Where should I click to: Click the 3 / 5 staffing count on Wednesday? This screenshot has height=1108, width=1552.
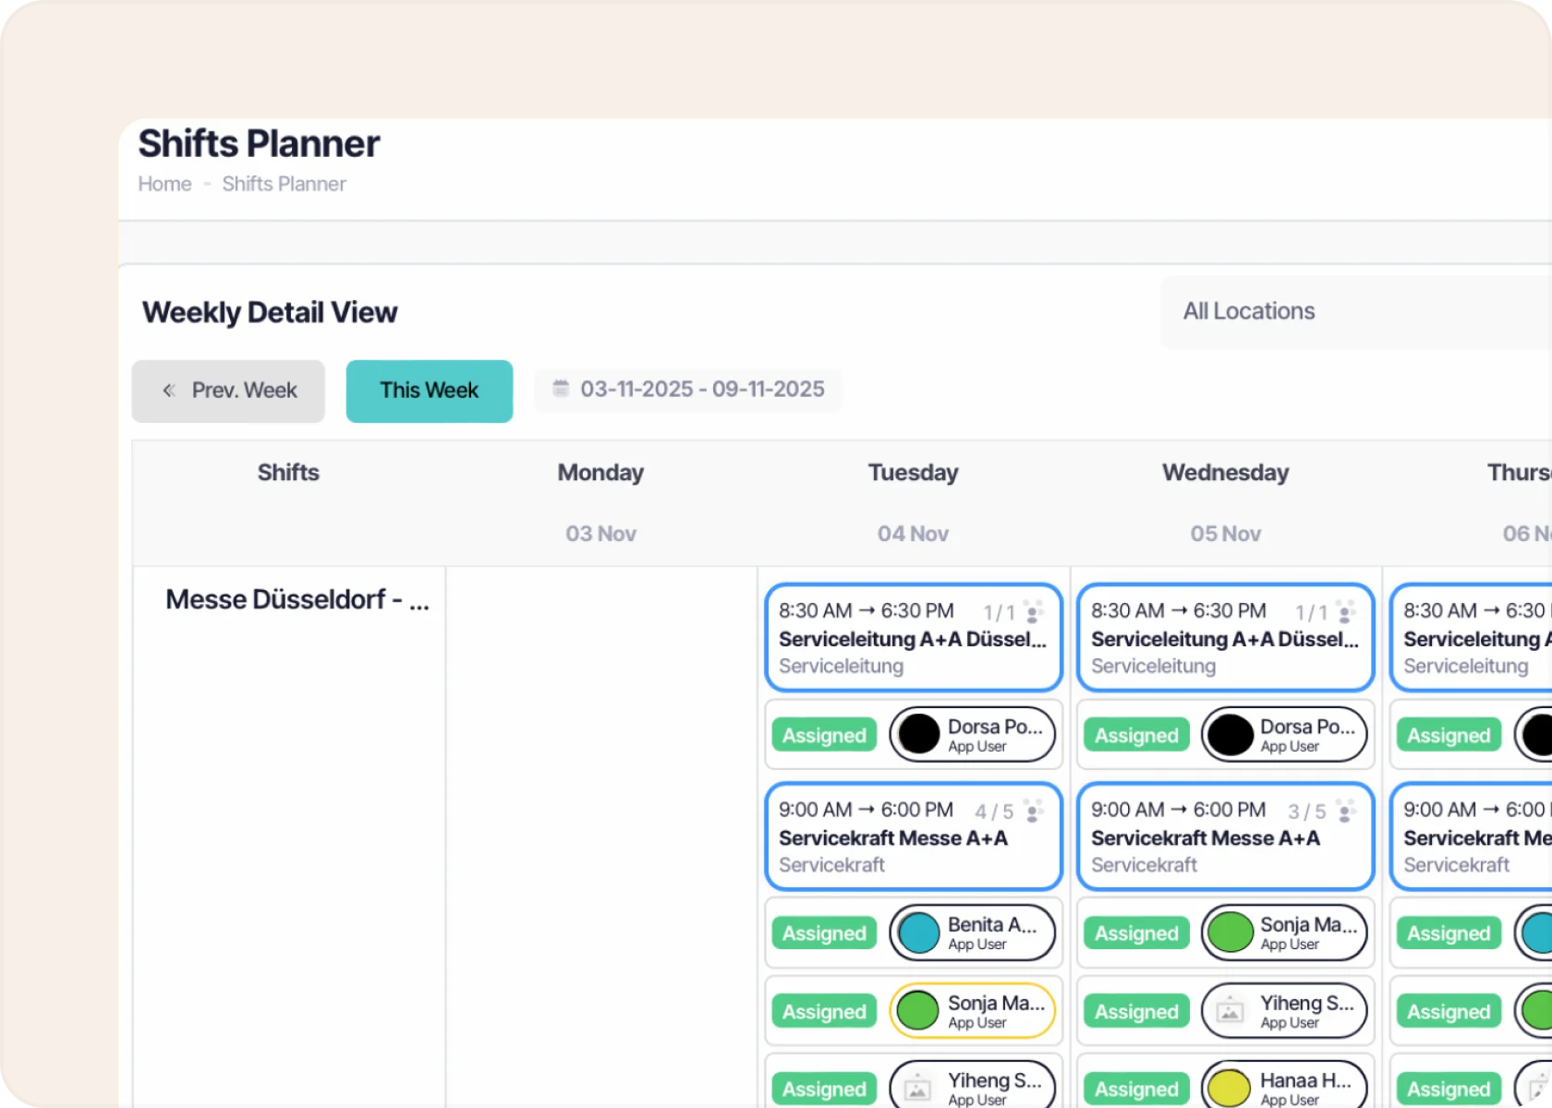coord(1306,812)
